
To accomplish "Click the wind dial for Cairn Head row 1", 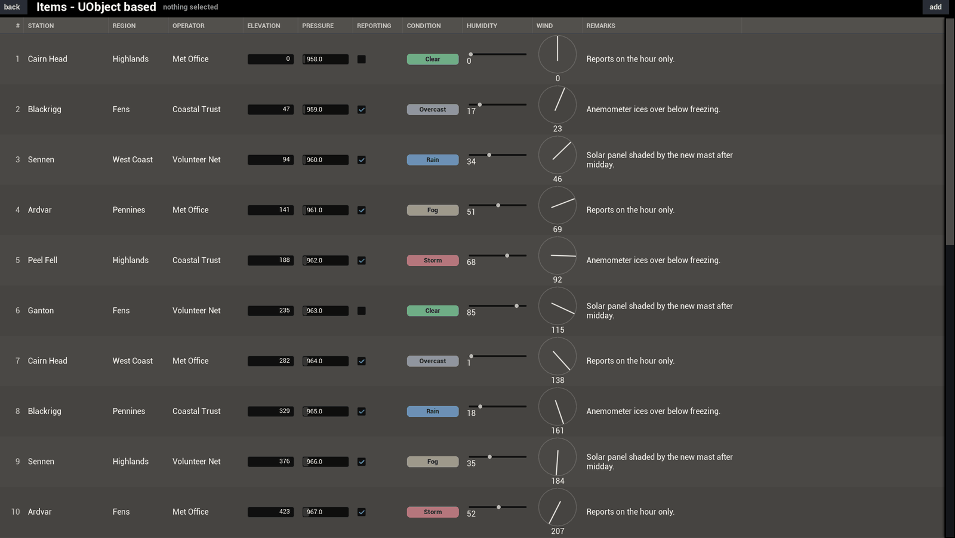I will click(x=557, y=54).
